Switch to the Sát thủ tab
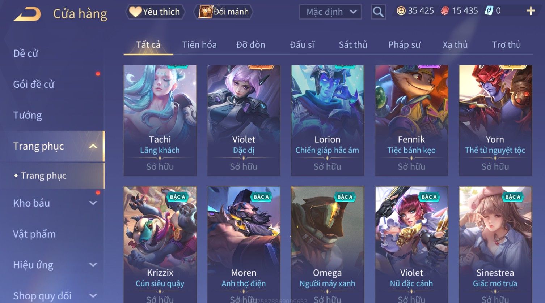 tap(353, 45)
